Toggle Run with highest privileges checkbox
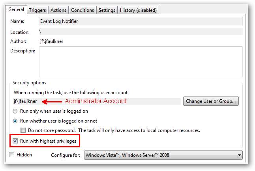 click(x=16, y=140)
